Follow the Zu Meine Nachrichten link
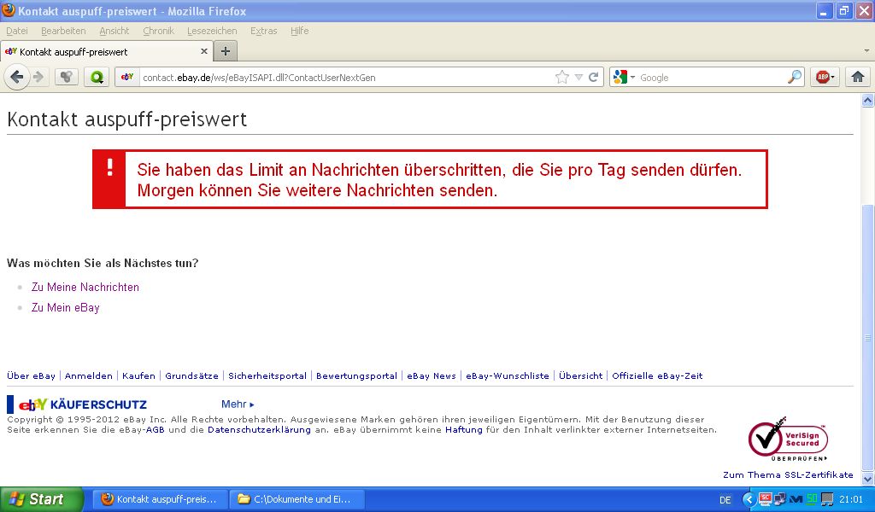This screenshot has width=875, height=512. pyautogui.click(x=85, y=287)
